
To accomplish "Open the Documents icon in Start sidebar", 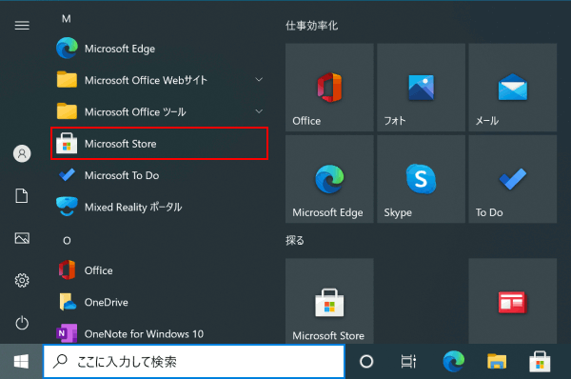I will pyautogui.click(x=22, y=196).
